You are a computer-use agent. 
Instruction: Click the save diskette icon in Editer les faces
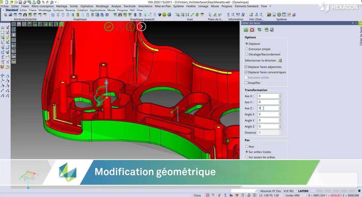coord(272,30)
